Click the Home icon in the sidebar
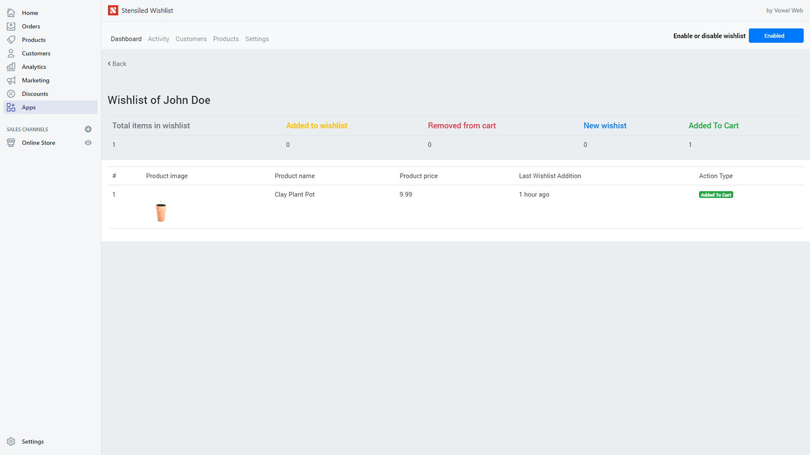This screenshot has height=455, width=810. coord(11,13)
